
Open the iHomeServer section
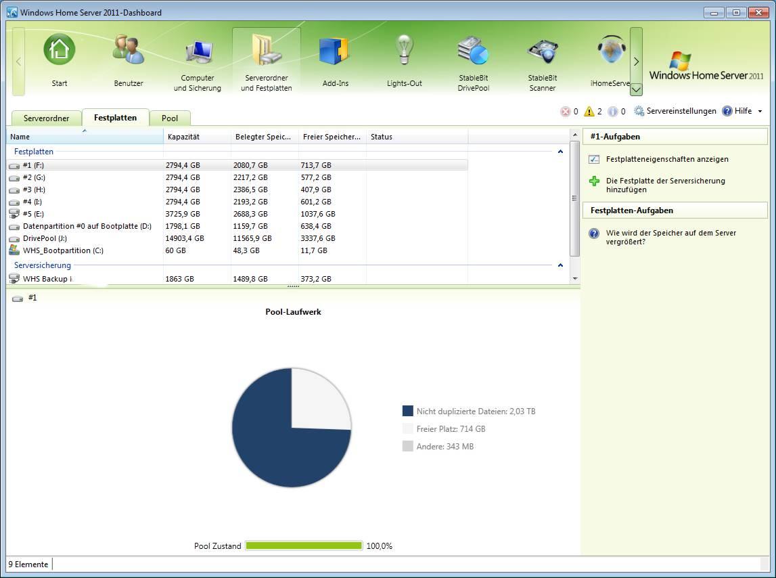(610, 60)
